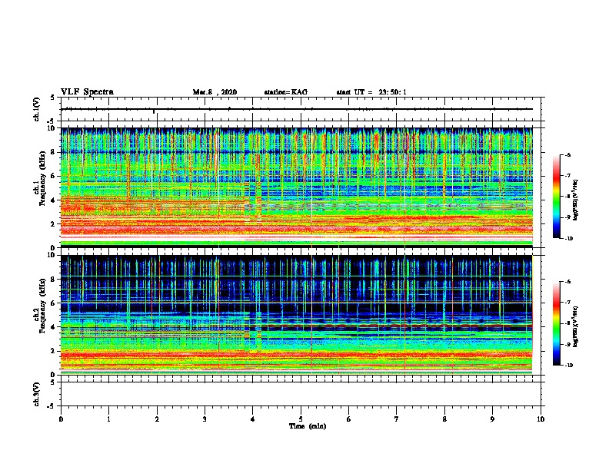Screen dimensions: 609x470
Task: Click the ch.1 colorbar log(PSD) label
Action: (x=576, y=200)
